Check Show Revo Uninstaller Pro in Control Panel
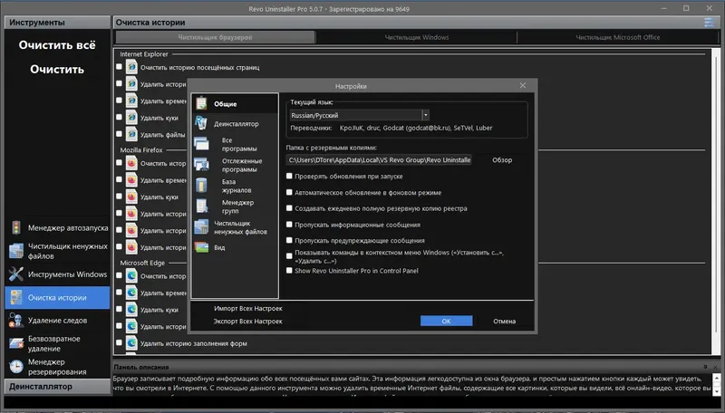 point(289,271)
